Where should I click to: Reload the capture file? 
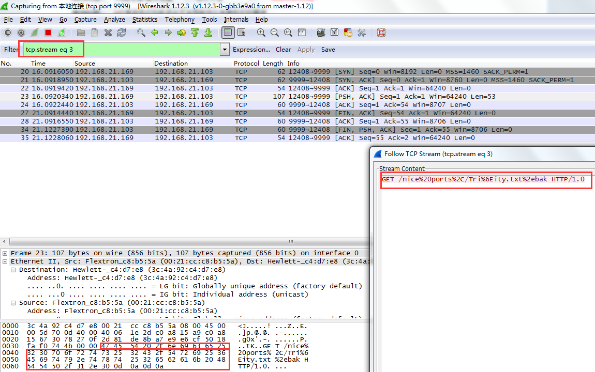pyautogui.click(x=122, y=33)
